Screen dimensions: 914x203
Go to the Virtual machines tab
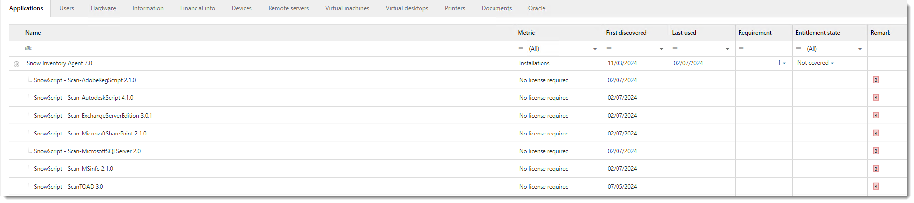347,8
